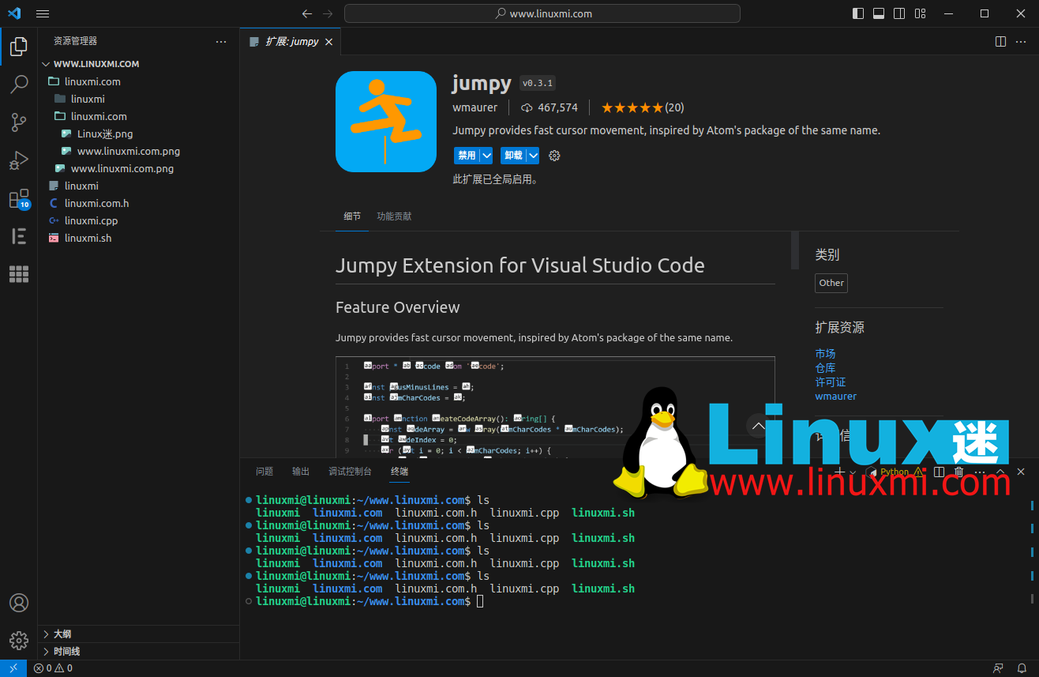Click the VS Code logo icon

pyautogui.click(x=14, y=13)
